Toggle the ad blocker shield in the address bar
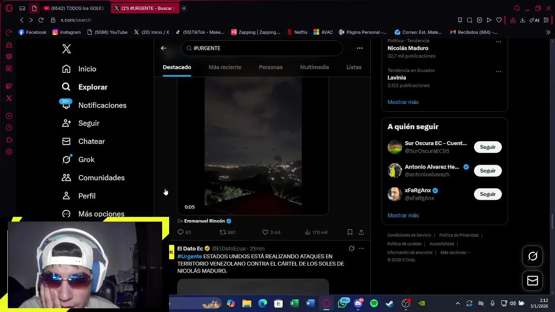 (479, 20)
